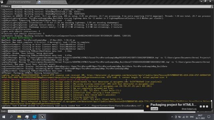Click the 'Cmd: MAP CHECK NOTIFYRESULTS' green log line
Screen dimensions: 214x120
[17, 38]
